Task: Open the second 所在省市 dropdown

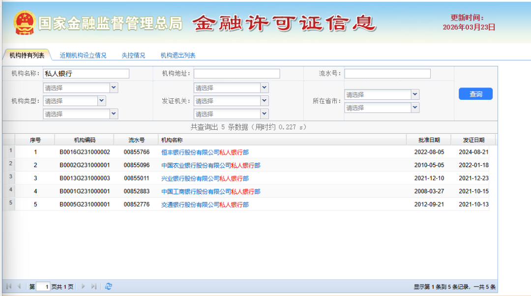Action: tap(414, 107)
